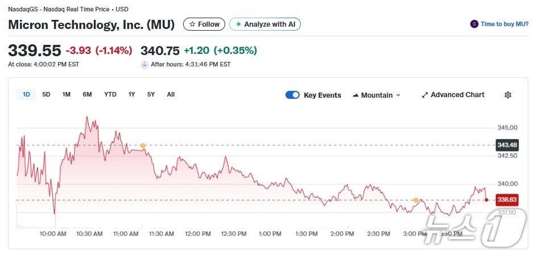Open the Time to buy MU? link

point(504,24)
